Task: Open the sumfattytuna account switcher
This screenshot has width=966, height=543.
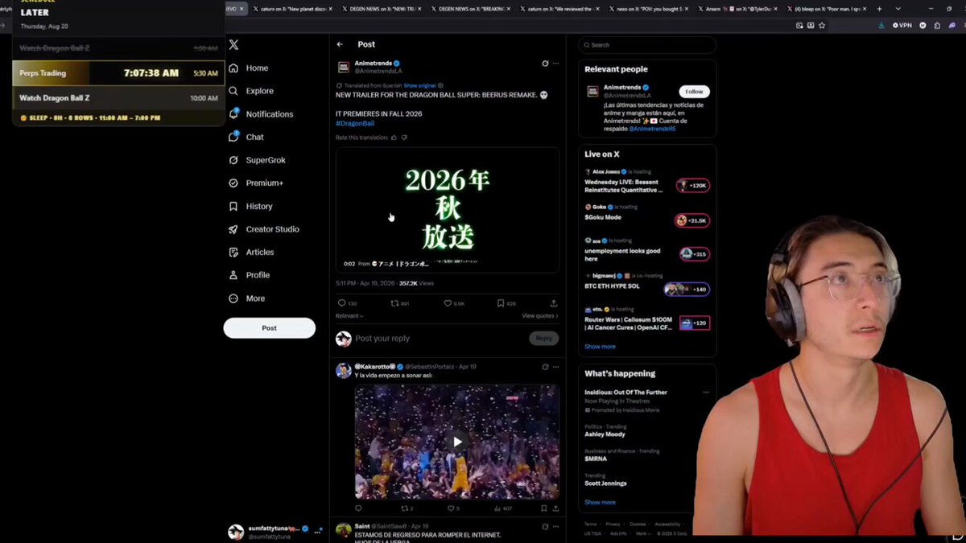Action: click(274, 532)
